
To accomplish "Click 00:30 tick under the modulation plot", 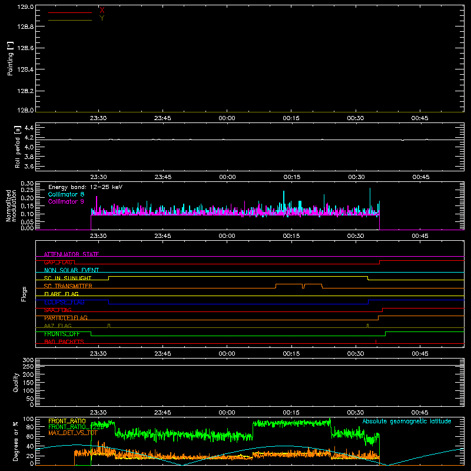I will 356,236.
